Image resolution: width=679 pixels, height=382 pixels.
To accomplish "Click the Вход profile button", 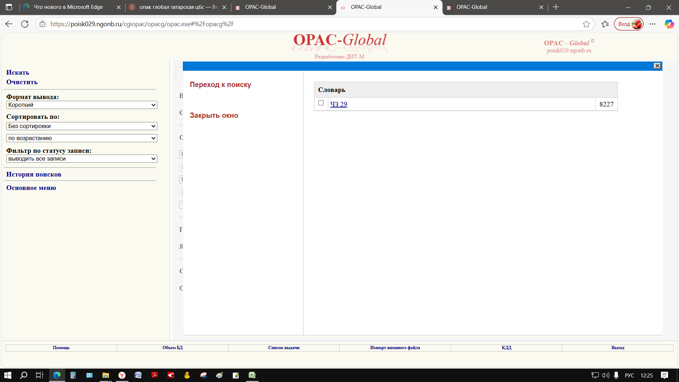I will click(x=629, y=24).
